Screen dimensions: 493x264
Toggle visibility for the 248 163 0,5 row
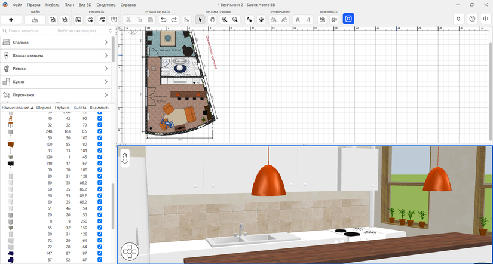(100, 131)
